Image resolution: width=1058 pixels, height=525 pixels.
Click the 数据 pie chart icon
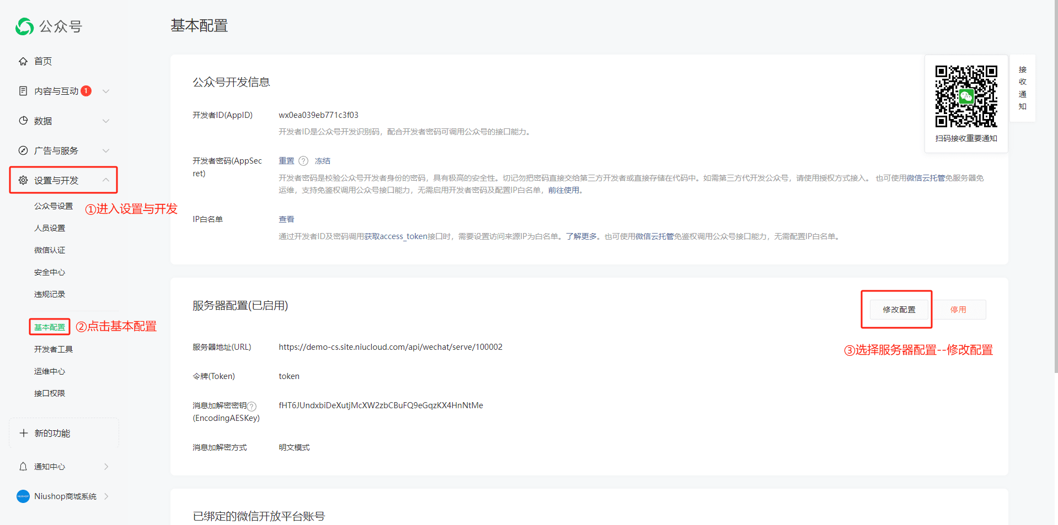tap(23, 121)
